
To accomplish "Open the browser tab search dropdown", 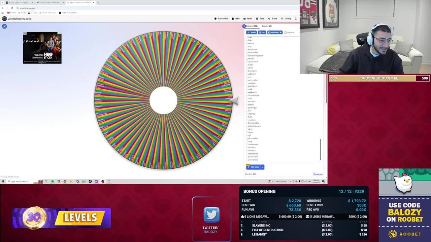I will click(2, 2).
